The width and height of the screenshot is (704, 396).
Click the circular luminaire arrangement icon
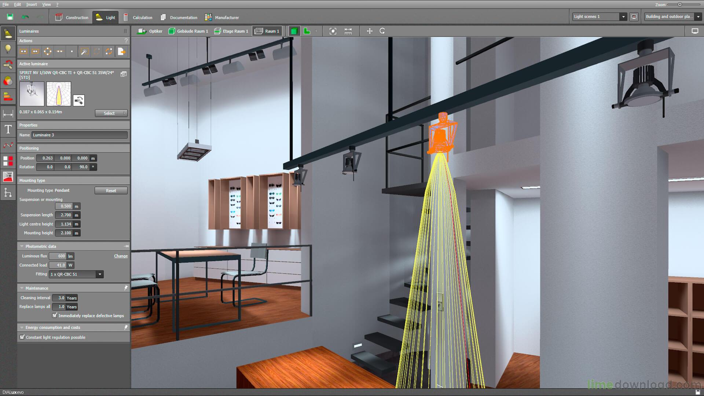48,51
